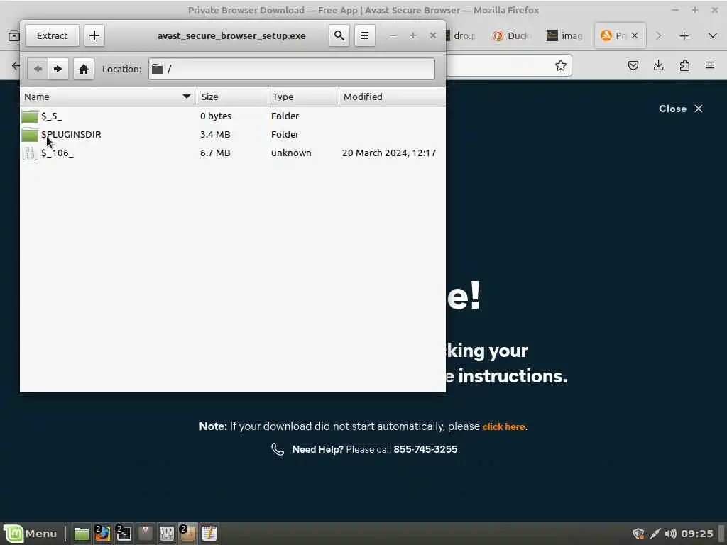727x545 pixels.
Task: Click the Extract button in archive manager
Action: click(x=52, y=35)
